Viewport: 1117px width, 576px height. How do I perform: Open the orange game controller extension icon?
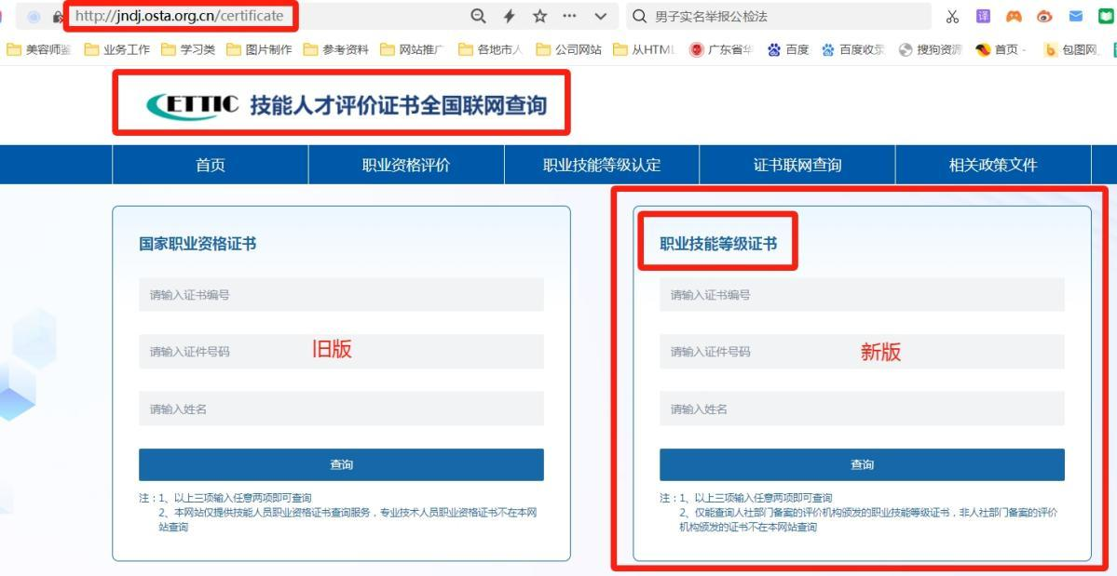[1014, 16]
